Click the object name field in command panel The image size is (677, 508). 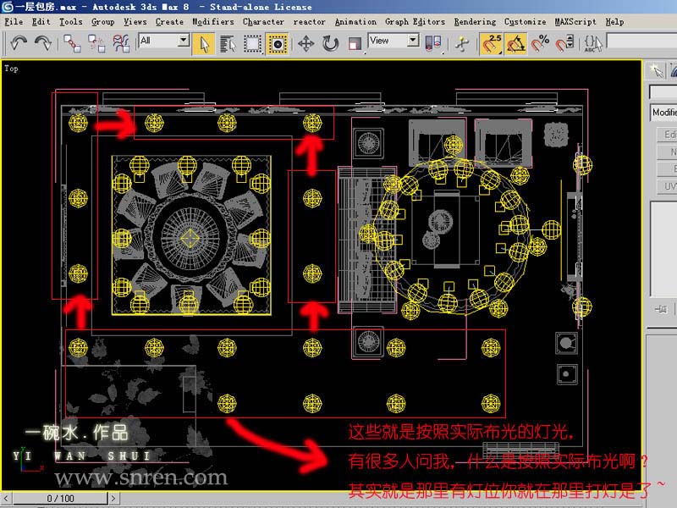[x=663, y=91]
